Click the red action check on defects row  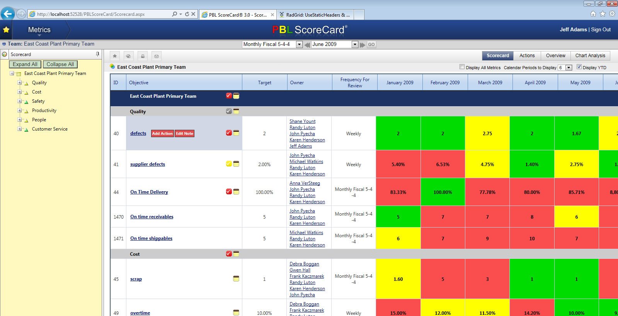click(229, 133)
